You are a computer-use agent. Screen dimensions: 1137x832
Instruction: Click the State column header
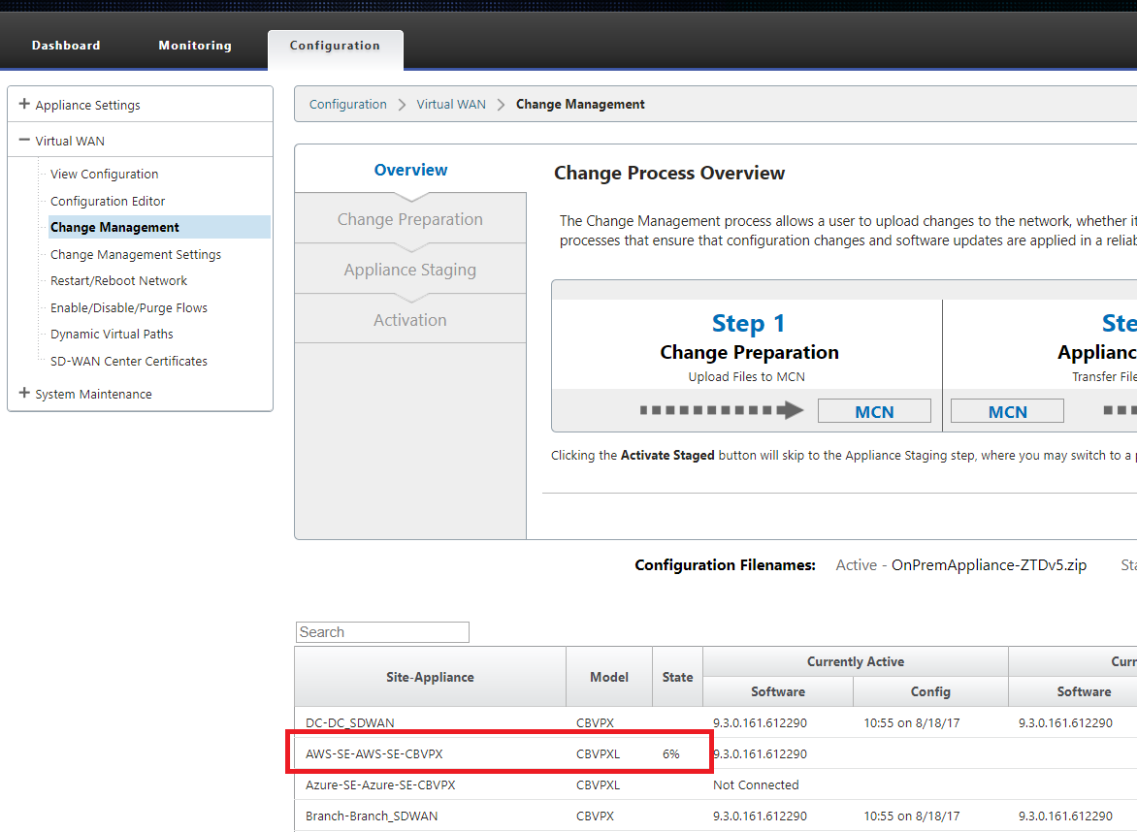[677, 677]
